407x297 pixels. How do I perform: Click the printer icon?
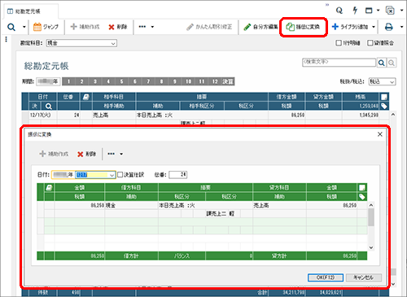click(x=389, y=27)
